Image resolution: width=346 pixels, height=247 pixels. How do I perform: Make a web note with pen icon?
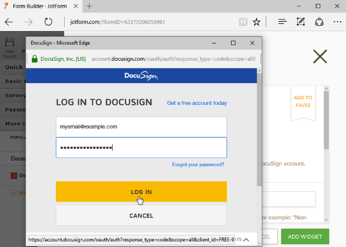pyautogui.click(x=301, y=22)
